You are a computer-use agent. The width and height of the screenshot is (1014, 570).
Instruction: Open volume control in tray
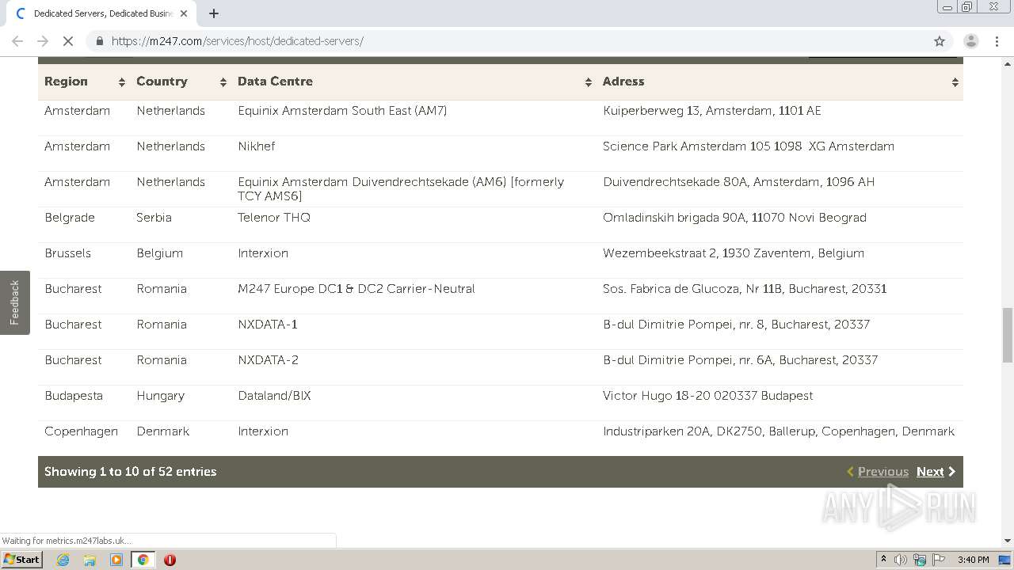(x=901, y=560)
